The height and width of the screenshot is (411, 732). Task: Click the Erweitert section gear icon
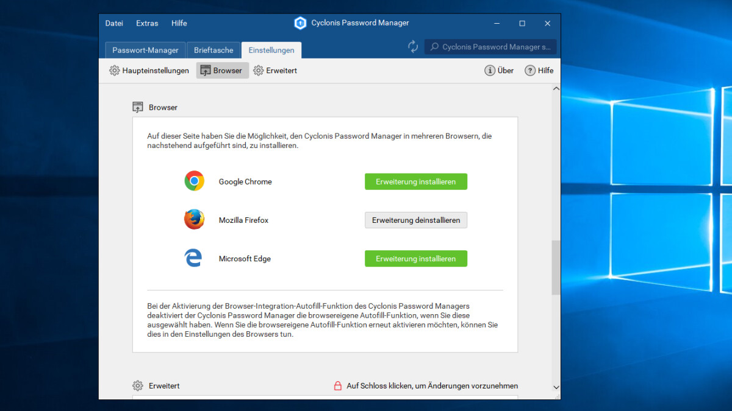point(138,385)
